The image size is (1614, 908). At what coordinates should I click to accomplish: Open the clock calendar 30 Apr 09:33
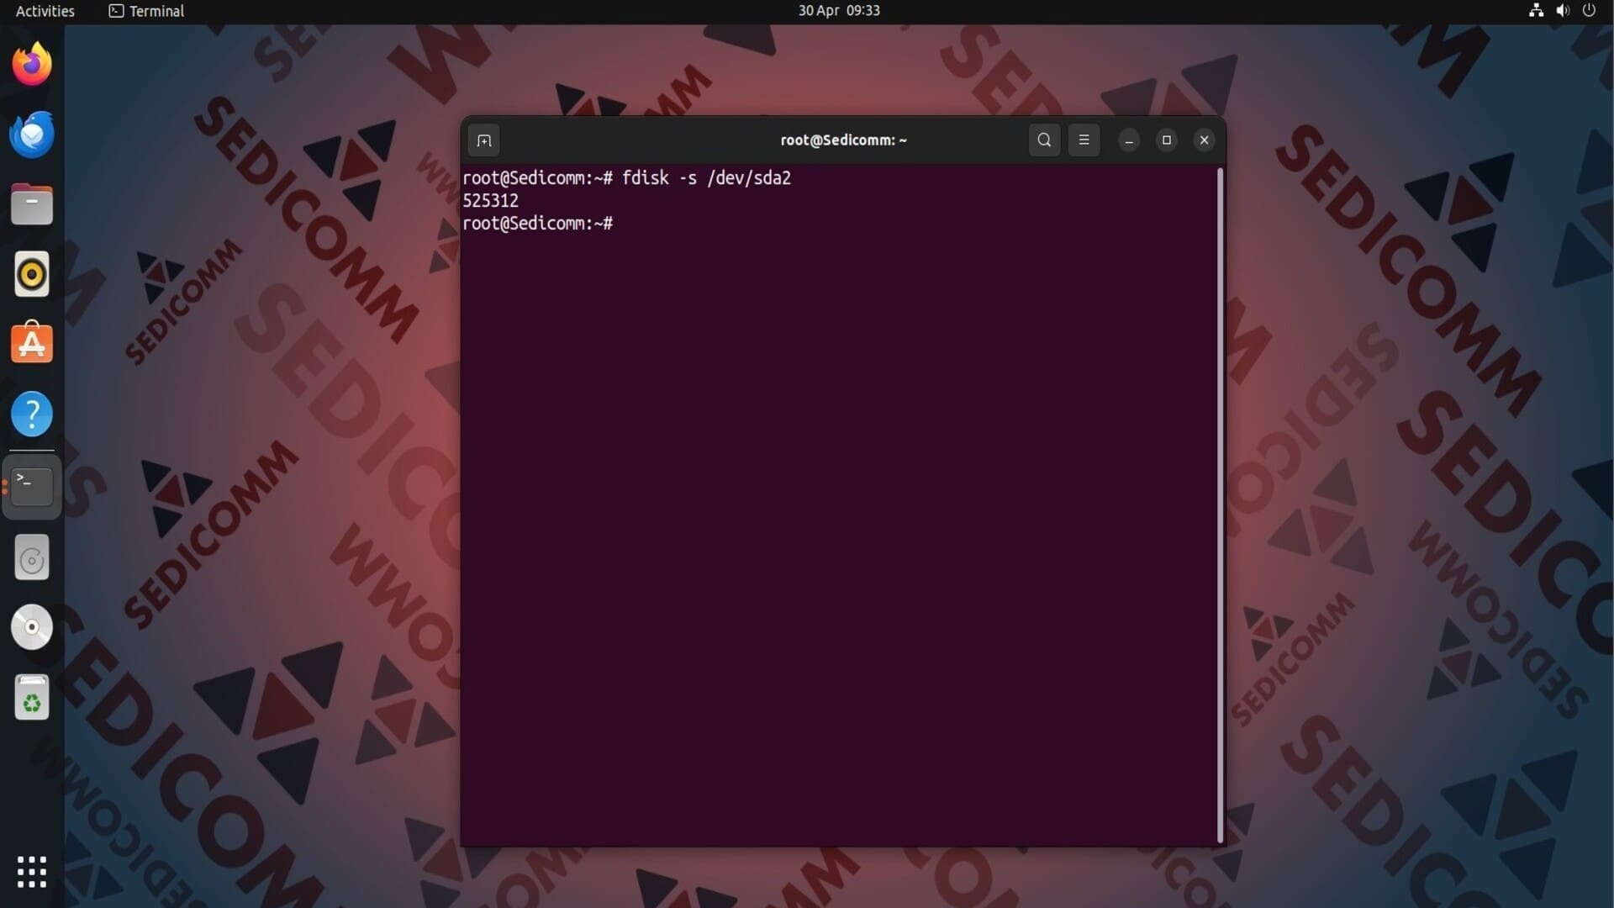coord(838,11)
